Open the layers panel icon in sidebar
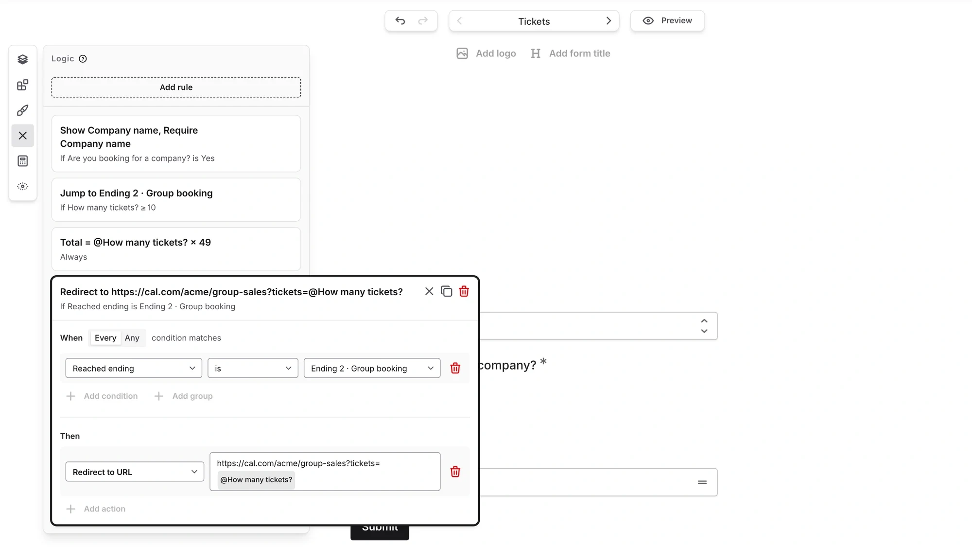 [22, 59]
